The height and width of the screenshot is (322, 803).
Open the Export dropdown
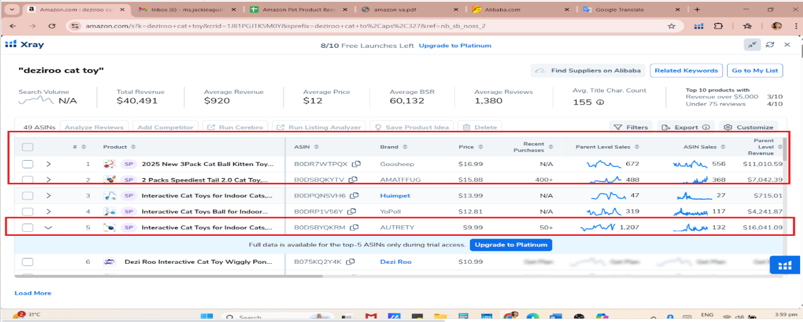coord(686,127)
